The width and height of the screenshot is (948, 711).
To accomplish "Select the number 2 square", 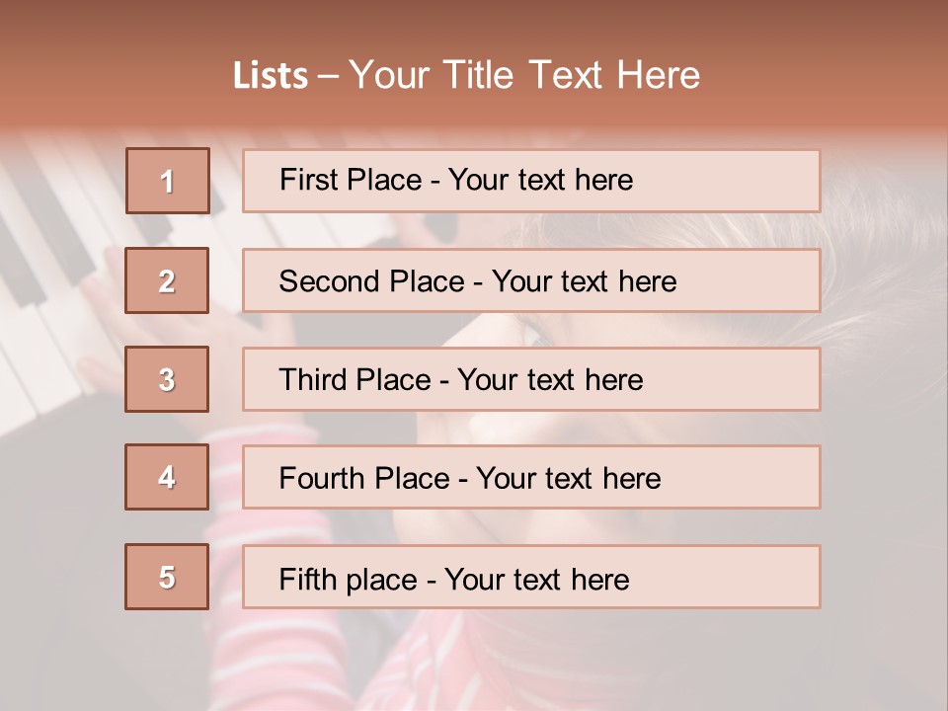I will click(168, 280).
